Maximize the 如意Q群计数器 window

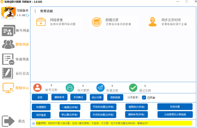pyautogui.click(x=187, y=2)
